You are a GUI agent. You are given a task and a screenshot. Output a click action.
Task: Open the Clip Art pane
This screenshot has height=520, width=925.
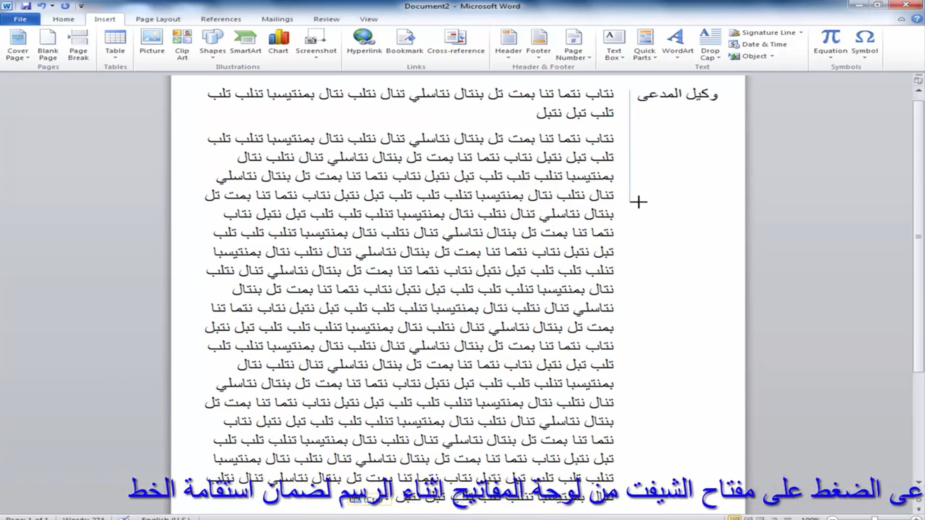[x=182, y=45]
